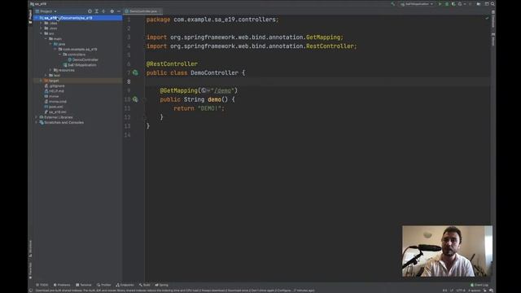Collapse the controllers package
Image resolution: width=521 pixels, height=293 pixels.
pyautogui.click(x=59, y=55)
